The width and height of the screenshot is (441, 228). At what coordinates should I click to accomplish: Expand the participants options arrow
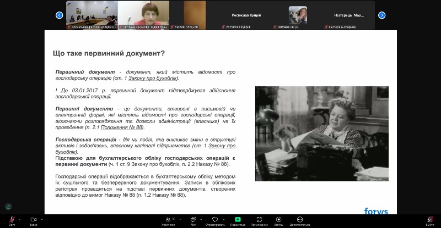(x=180, y=219)
